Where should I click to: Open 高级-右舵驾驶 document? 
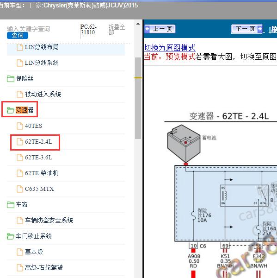click(44, 267)
